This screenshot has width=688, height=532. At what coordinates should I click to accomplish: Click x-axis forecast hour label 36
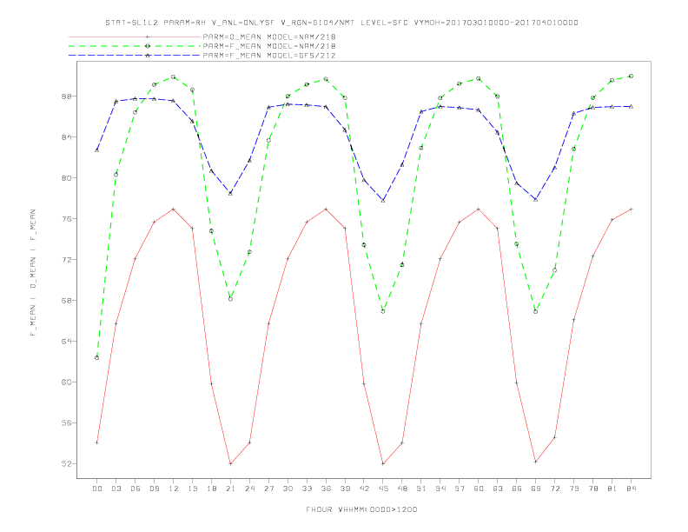pyautogui.click(x=326, y=489)
